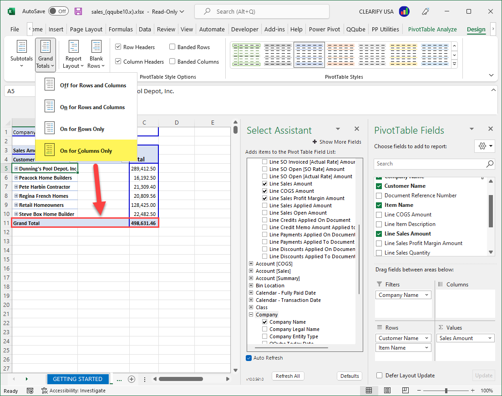Image resolution: width=502 pixels, height=396 pixels.
Task: Choose Off for Rows and Columns
Action: pos(86,85)
